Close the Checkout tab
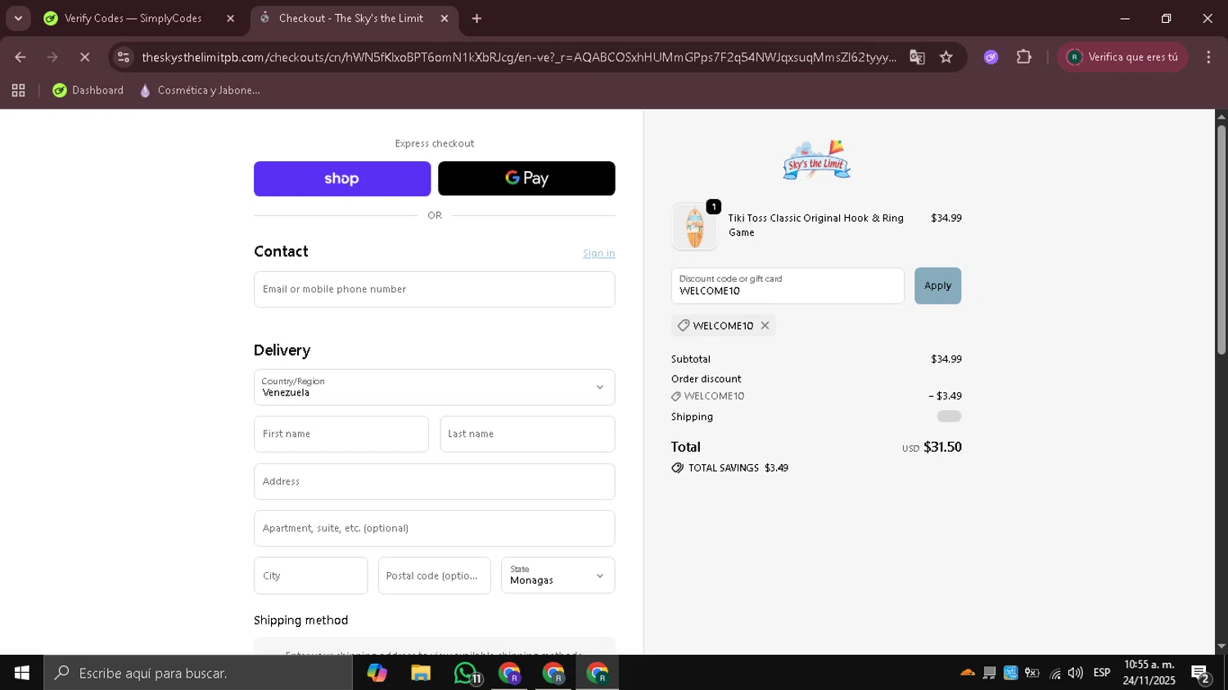This screenshot has height=690, width=1228. pos(445,18)
